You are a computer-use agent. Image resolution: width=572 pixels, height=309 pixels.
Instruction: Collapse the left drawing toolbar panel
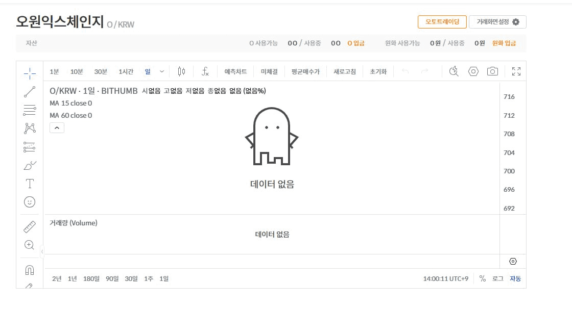(42, 251)
